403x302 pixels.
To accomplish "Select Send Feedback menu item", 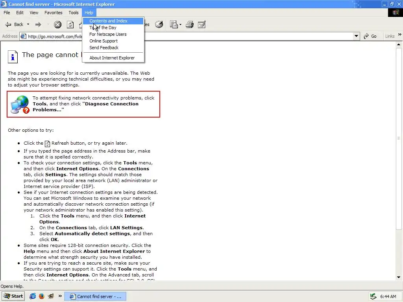I will [x=113, y=48].
